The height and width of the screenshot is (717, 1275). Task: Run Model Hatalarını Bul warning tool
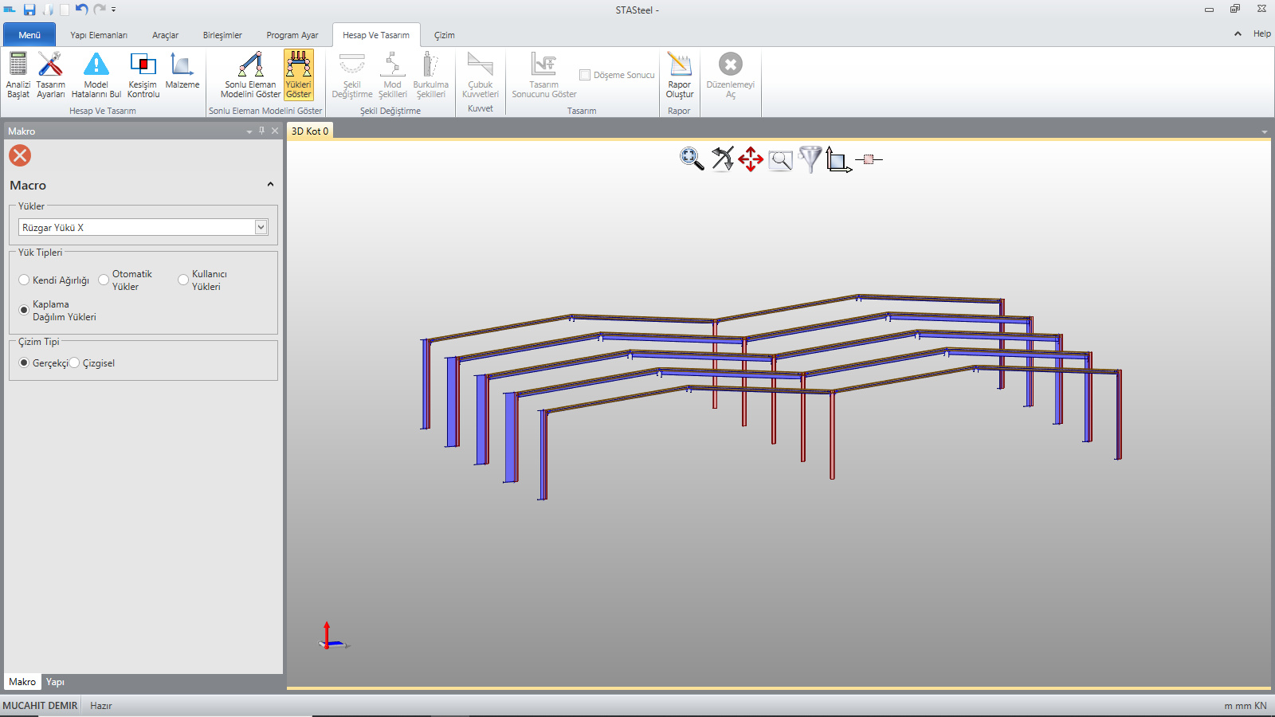pos(96,65)
